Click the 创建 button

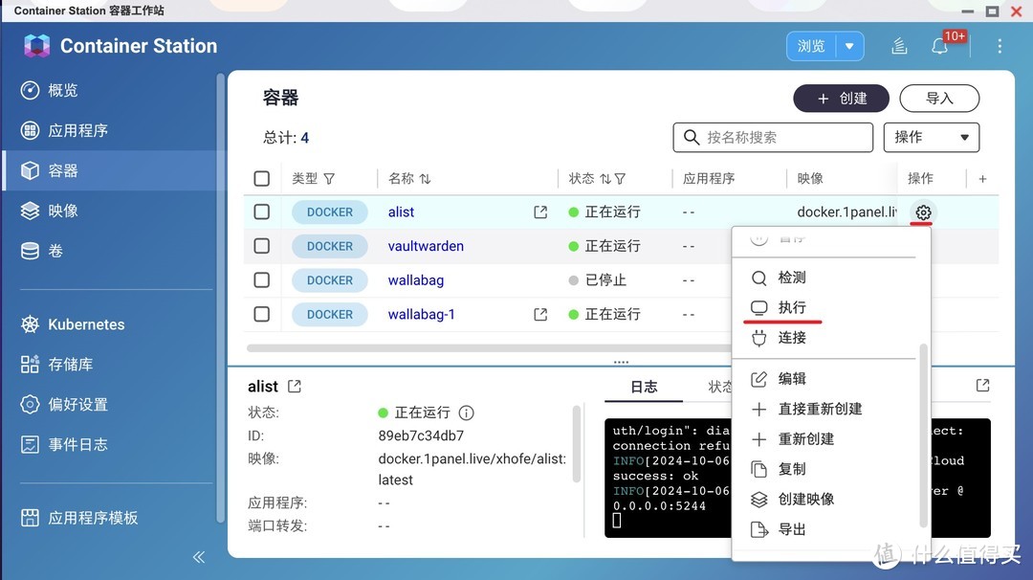(x=841, y=99)
